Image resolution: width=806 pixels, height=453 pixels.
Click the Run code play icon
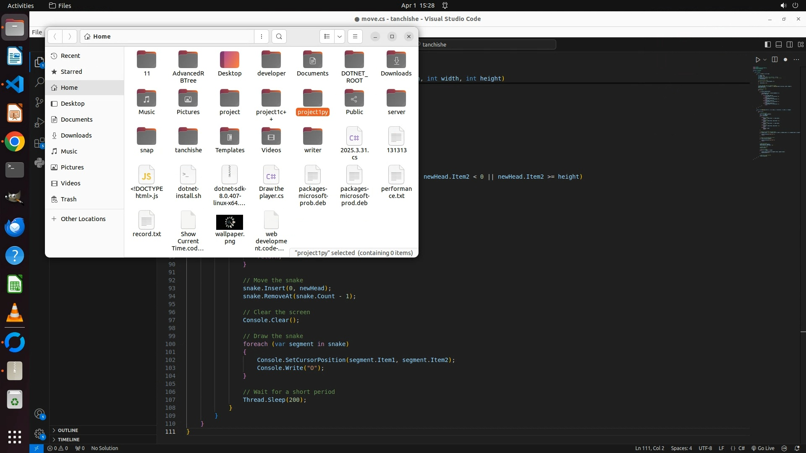pyautogui.click(x=757, y=60)
